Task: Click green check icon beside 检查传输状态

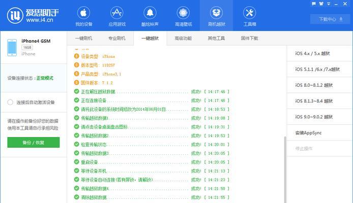Action: click(76, 145)
